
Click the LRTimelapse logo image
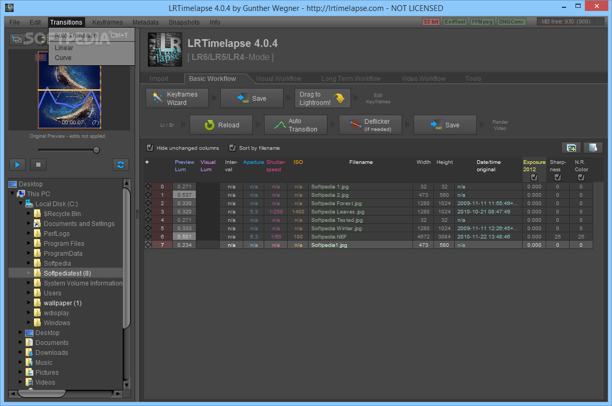(165, 50)
